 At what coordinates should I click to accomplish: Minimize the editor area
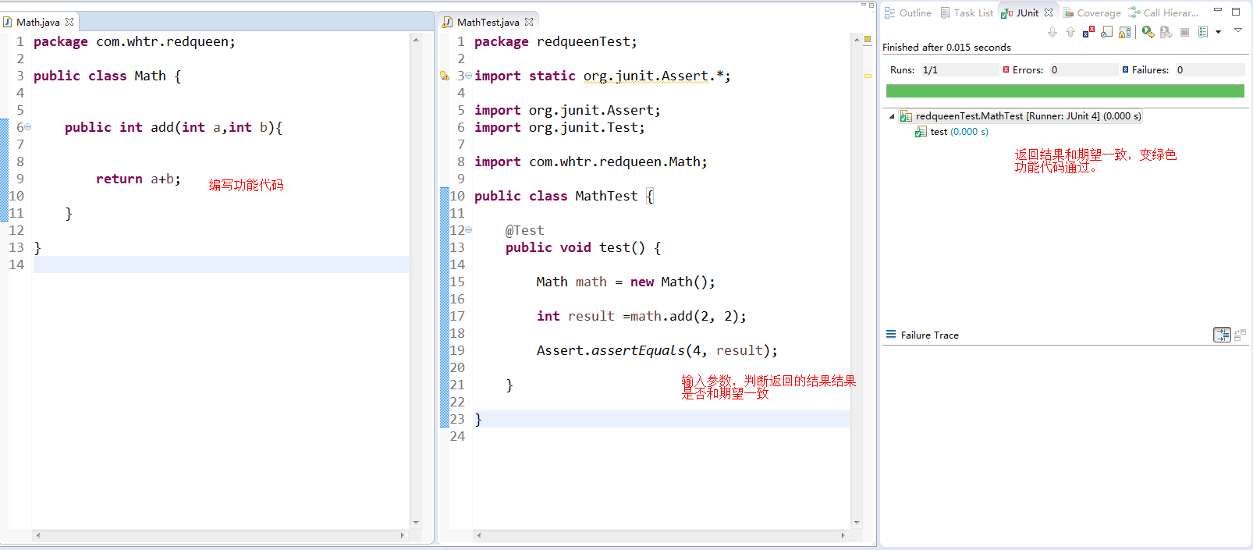[864, 5]
